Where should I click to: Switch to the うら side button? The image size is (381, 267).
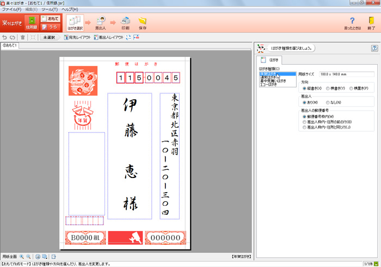49,27
